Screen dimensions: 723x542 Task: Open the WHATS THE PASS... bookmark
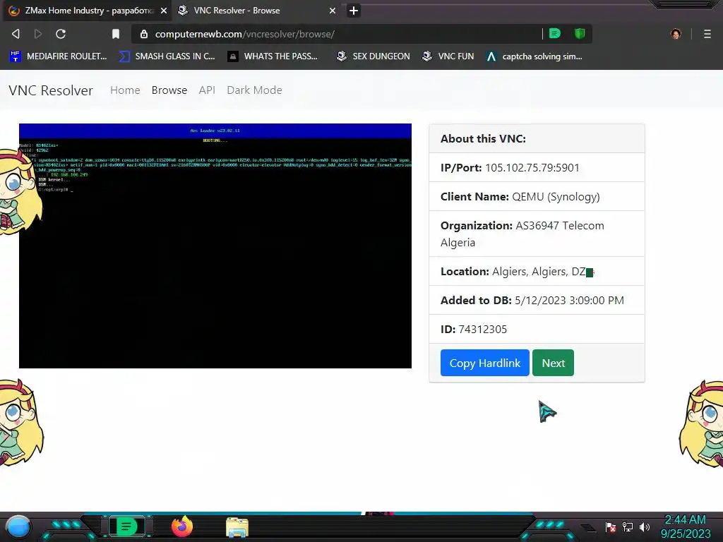[x=273, y=56]
